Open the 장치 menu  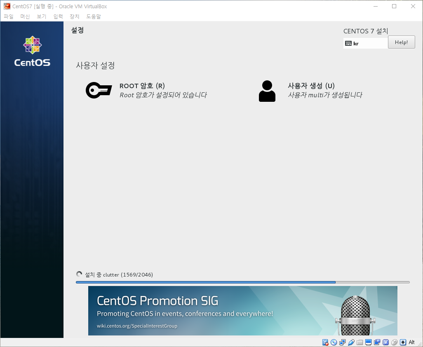(75, 17)
